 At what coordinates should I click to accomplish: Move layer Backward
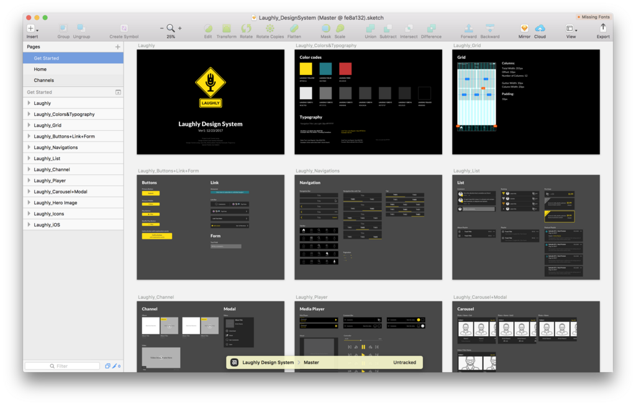tap(490, 28)
